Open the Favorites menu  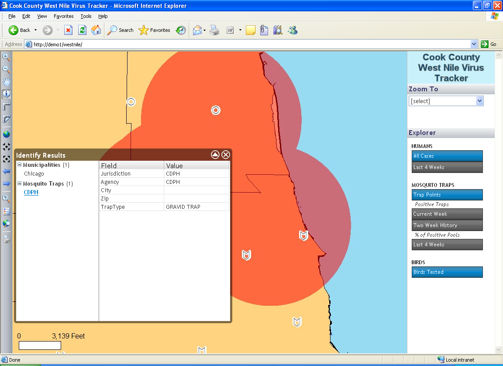pyautogui.click(x=64, y=16)
